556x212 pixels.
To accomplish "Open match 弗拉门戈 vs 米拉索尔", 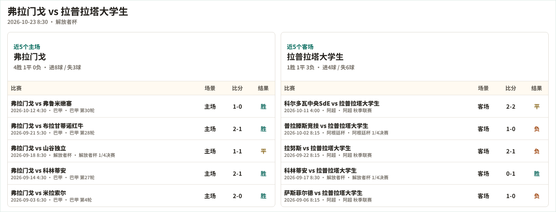I will (x=38, y=193).
